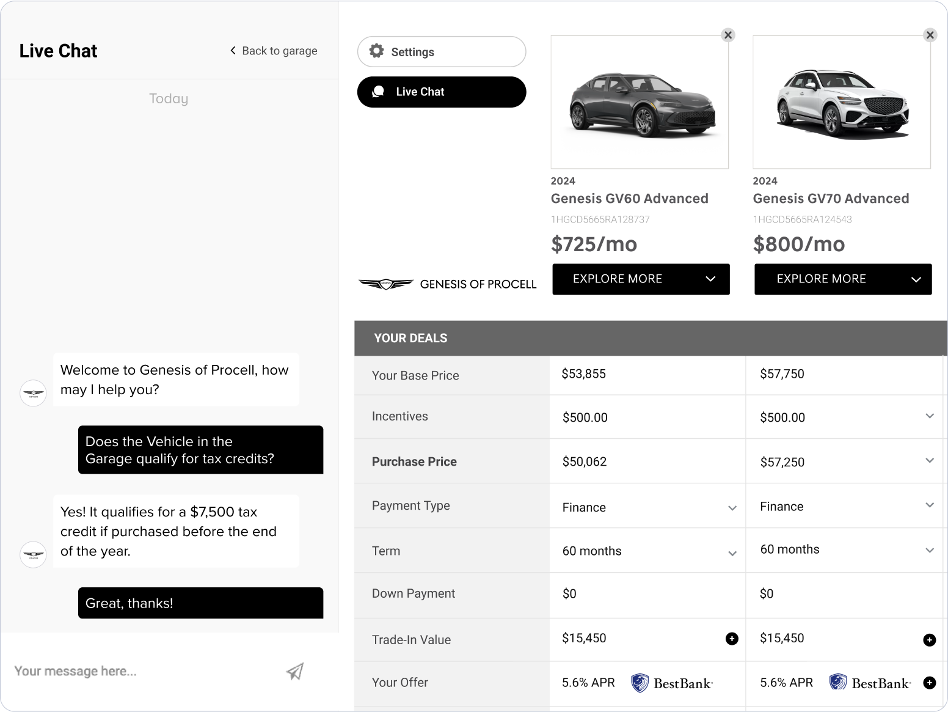
Task: Open the Settings button
Action: click(442, 51)
